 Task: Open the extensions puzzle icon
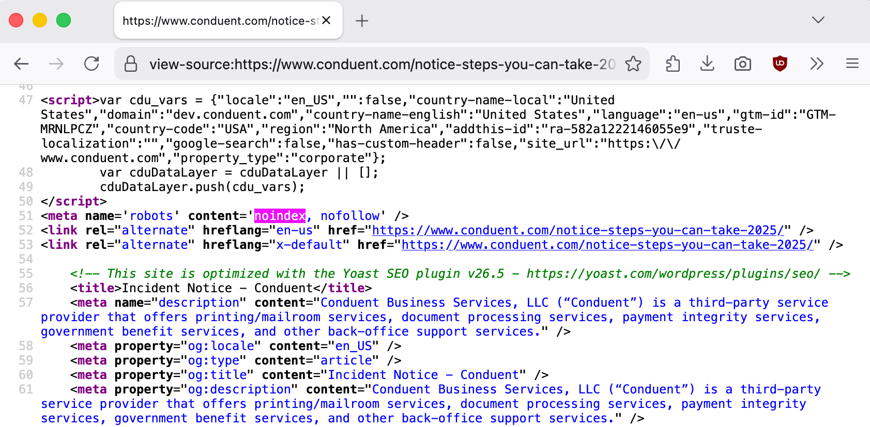click(673, 64)
